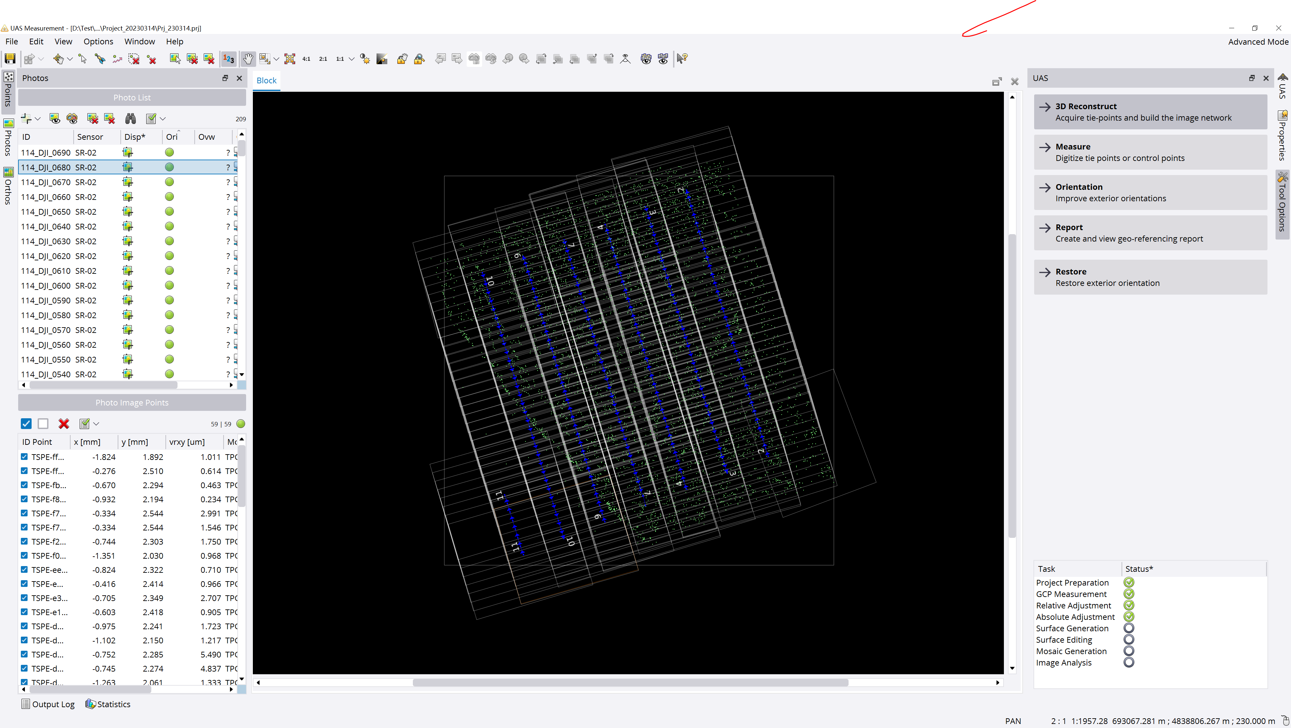Click the 3D Reconstruct task button

click(x=1150, y=112)
